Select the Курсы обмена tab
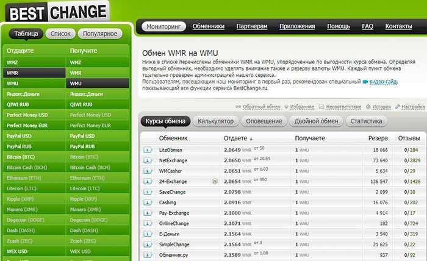 165,121
